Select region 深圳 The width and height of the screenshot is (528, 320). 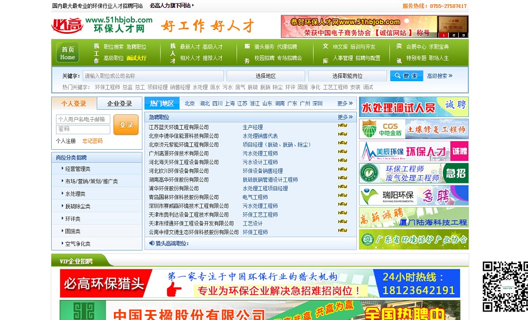[x=317, y=103]
